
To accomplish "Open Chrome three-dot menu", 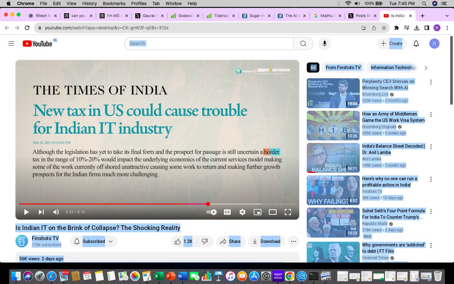I will pyautogui.click(x=446, y=28).
